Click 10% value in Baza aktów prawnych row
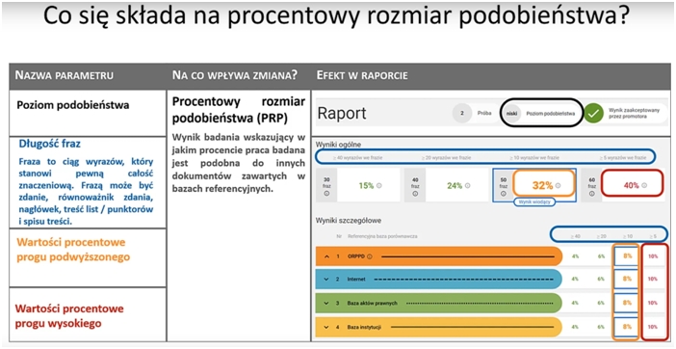The width and height of the screenshot is (676, 349). coord(653,303)
